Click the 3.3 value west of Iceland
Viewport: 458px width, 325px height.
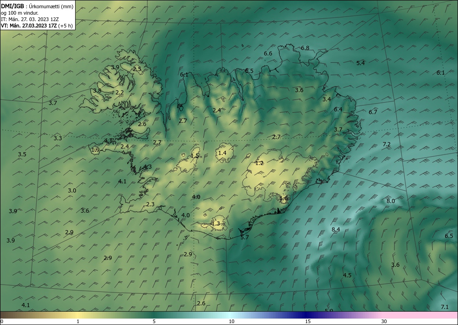tap(58, 138)
